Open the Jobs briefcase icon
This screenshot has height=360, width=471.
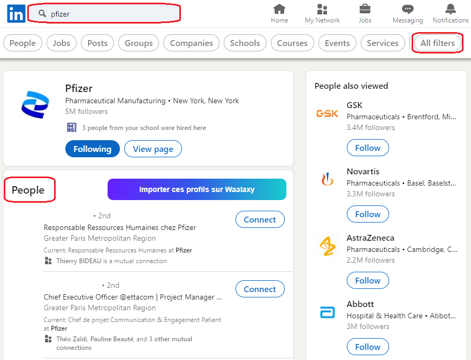tap(364, 9)
